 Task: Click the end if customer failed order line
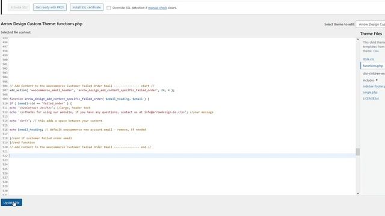click(41, 138)
